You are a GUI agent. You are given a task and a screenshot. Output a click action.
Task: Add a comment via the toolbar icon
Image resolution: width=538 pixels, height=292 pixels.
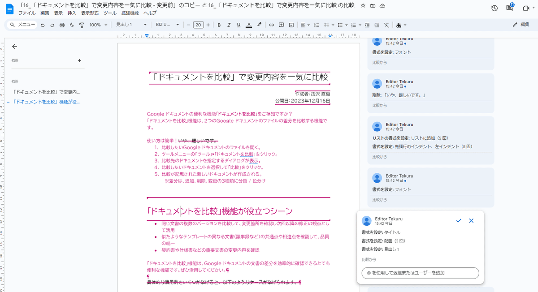[x=282, y=25]
